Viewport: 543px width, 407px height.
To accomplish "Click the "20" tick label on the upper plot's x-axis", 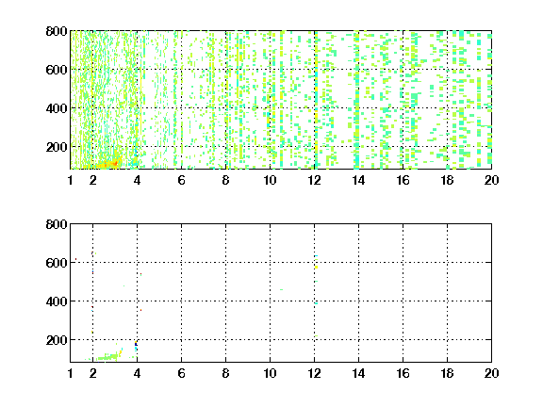I will (x=491, y=180).
